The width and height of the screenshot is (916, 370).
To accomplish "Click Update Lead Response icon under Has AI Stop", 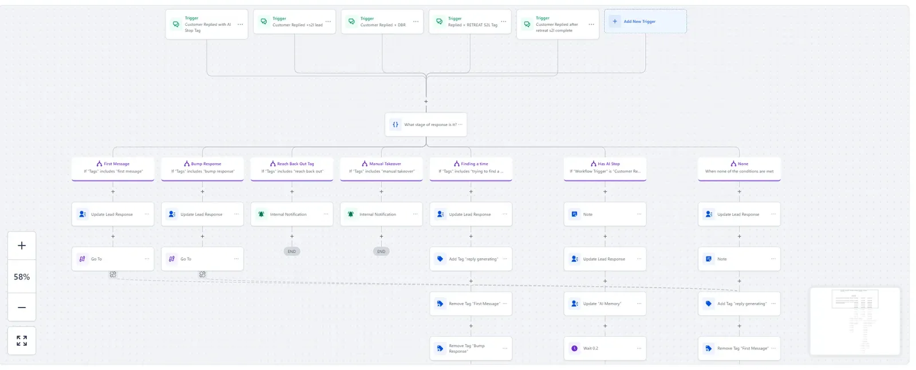I will [574, 259].
